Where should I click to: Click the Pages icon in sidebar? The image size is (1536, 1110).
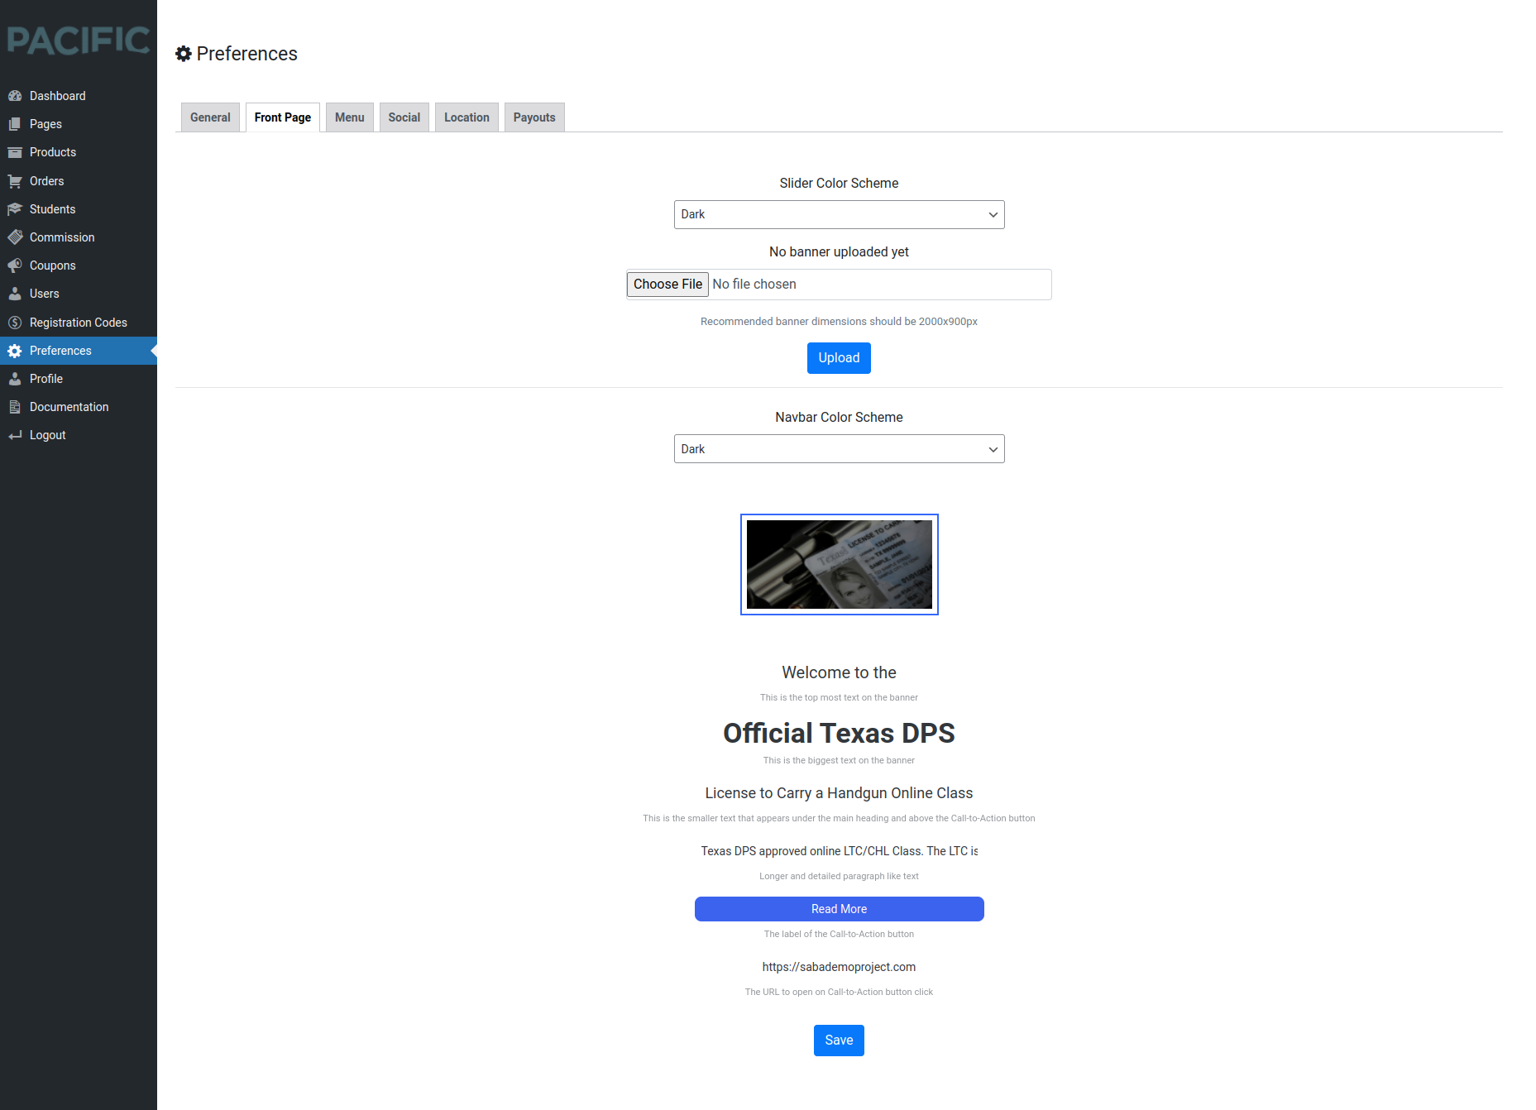coord(15,124)
